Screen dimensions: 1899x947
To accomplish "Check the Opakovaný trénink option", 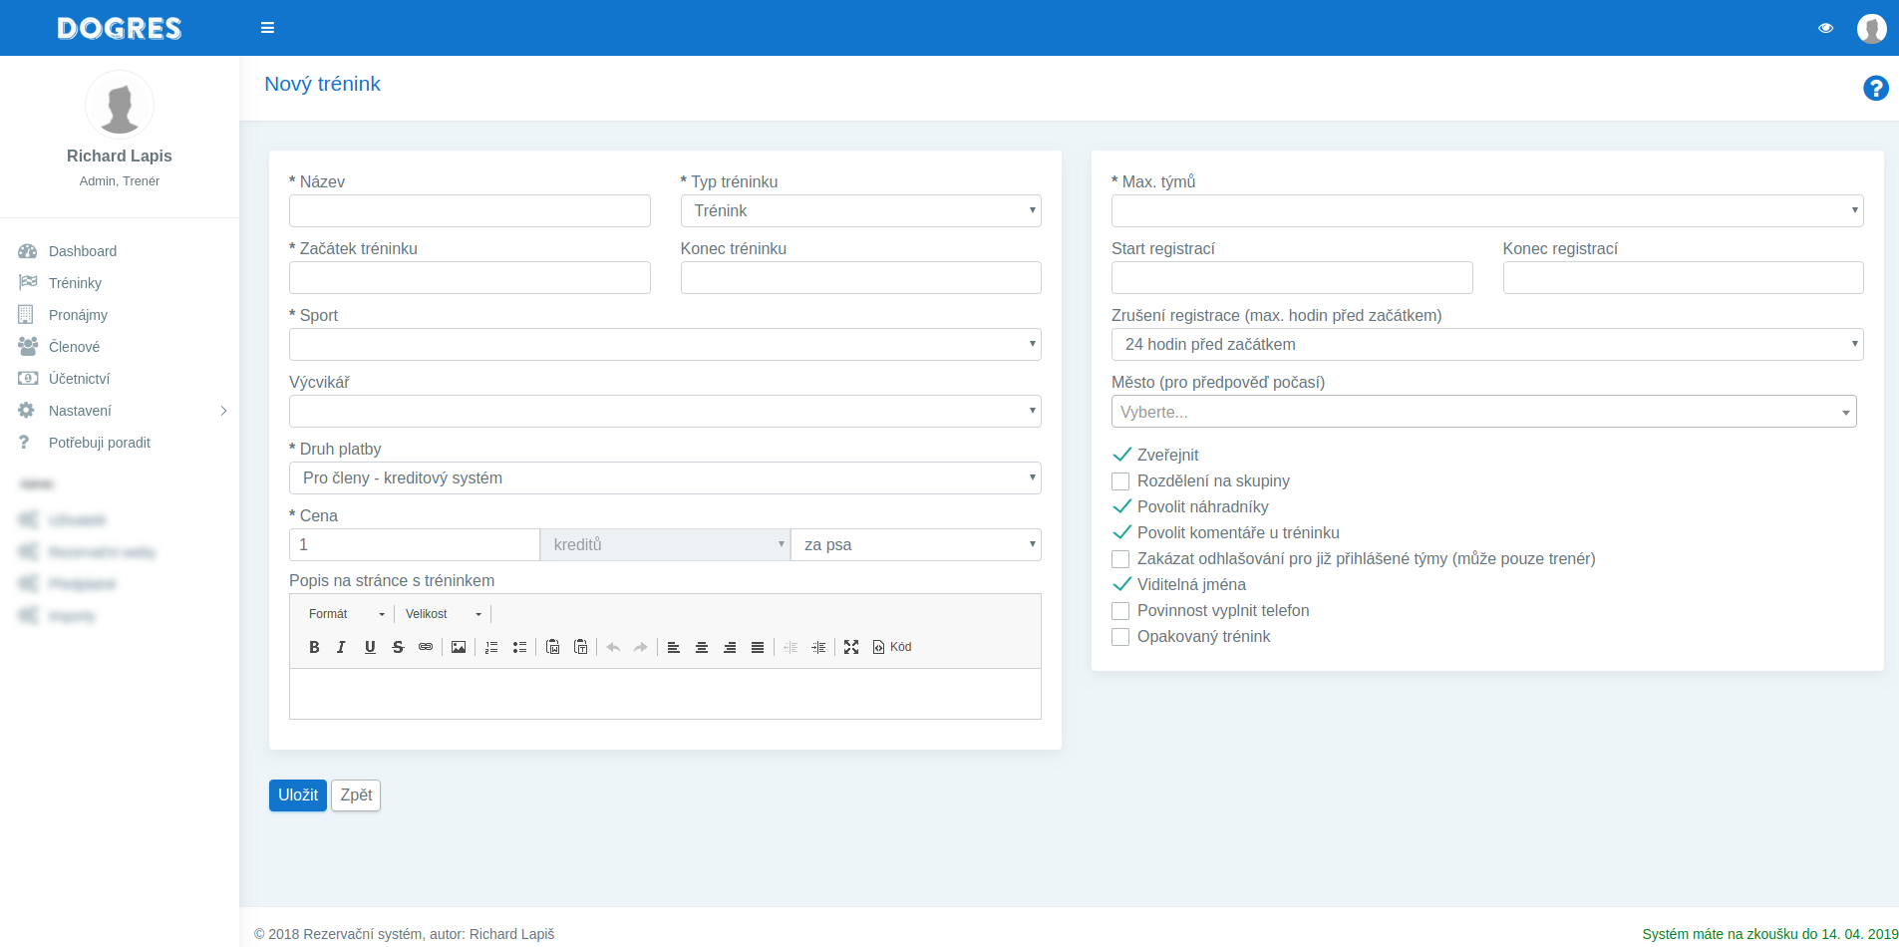I will (x=1120, y=637).
